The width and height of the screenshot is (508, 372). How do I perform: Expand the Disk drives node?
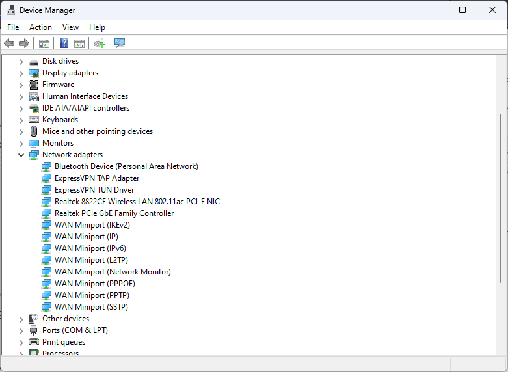click(21, 62)
